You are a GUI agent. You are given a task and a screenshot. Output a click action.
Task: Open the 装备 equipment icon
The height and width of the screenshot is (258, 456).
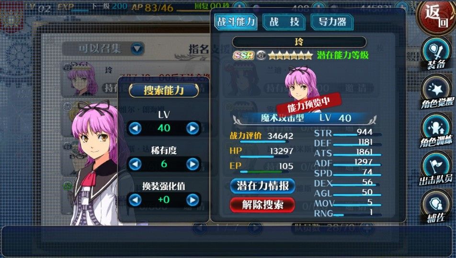(x=436, y=54)
